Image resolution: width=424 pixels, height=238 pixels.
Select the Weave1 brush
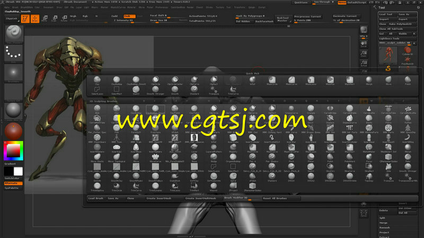(x=214, y=187)
